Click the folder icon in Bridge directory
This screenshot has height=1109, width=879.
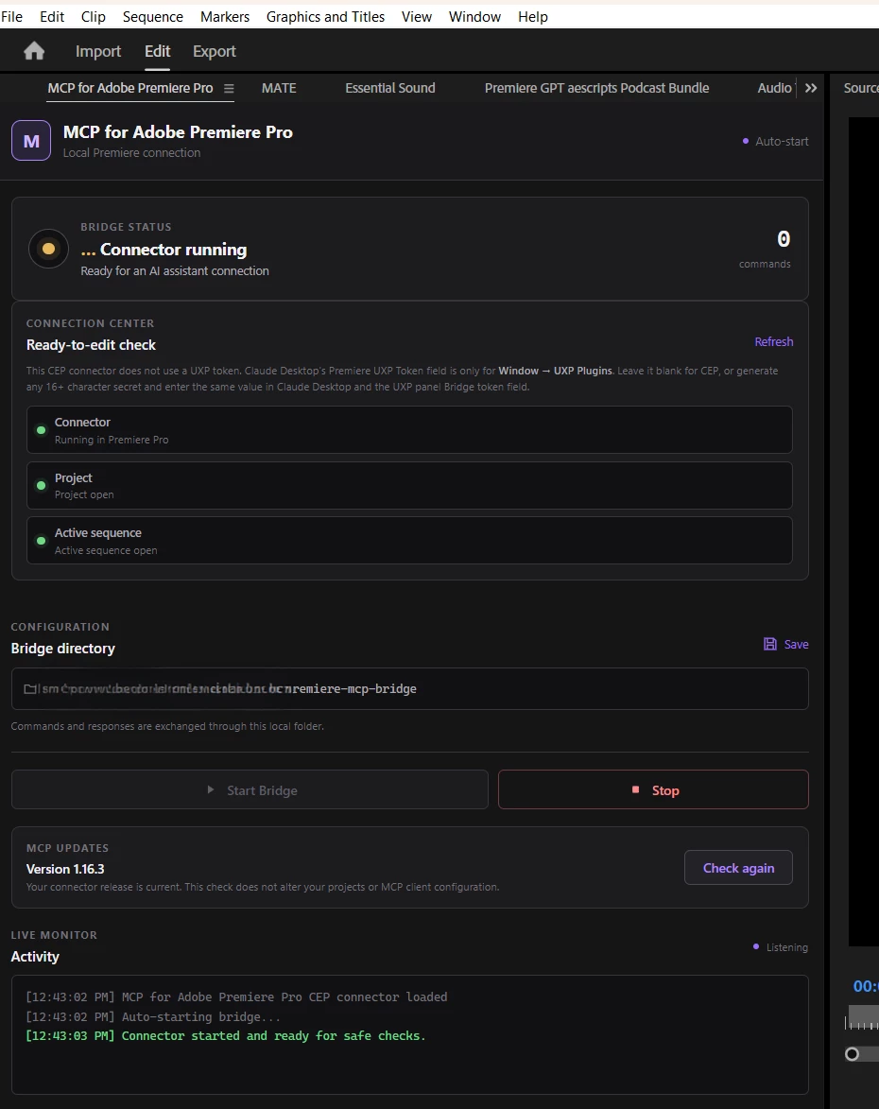(30, 689)
